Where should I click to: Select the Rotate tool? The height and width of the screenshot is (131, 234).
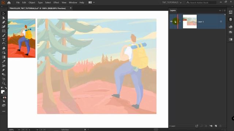click(4, 44)
